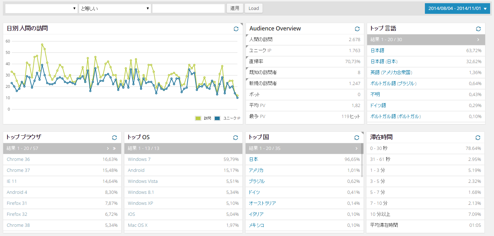Image resolution: width=494 pixels, height=236 pixels.
Task: Open the ポルトガル語 (ブラジル) language link
Action: [x=393, y=84]
